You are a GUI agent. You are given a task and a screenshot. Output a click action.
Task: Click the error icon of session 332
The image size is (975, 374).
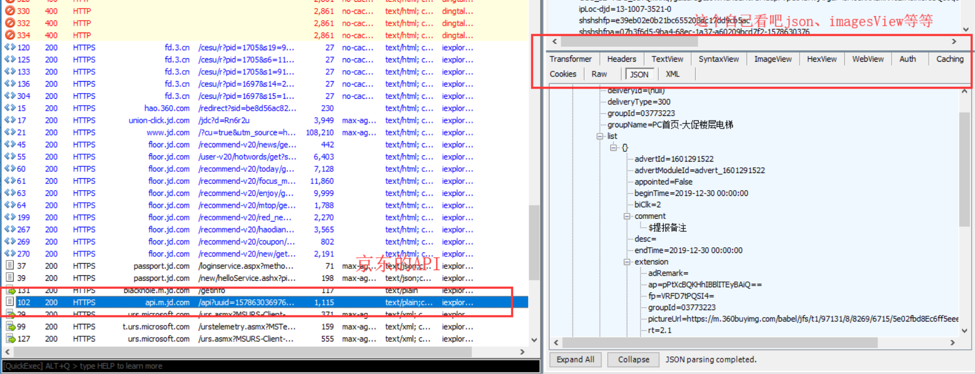coord(10,23)
